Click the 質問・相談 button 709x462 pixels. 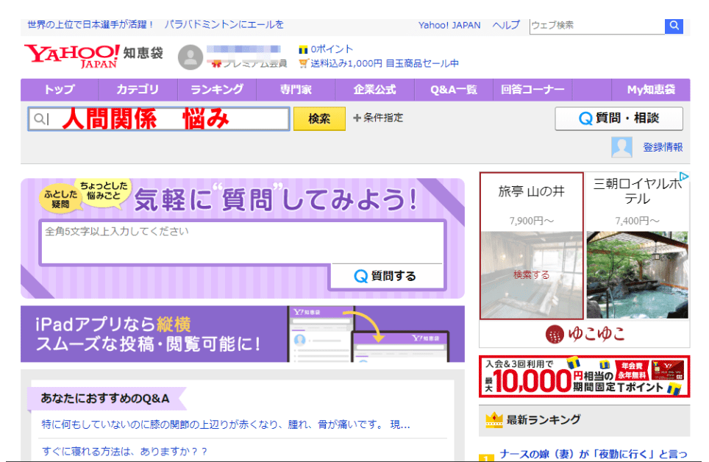pos(619,118)
